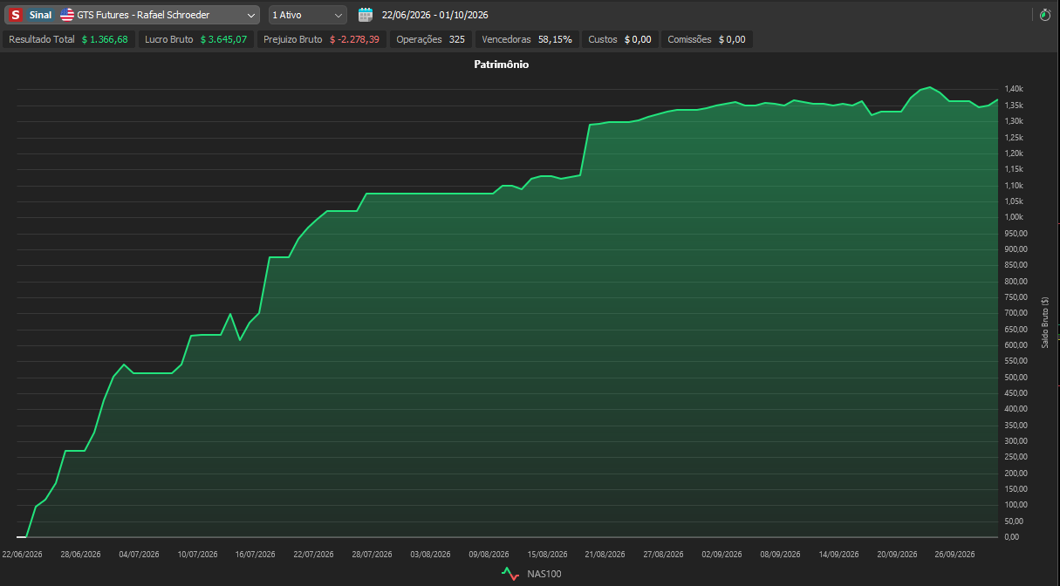Click the Lucro Bruto value $ 3.645,07
Viewport: 1060px width, 586px height.
(x=223, y=39)
